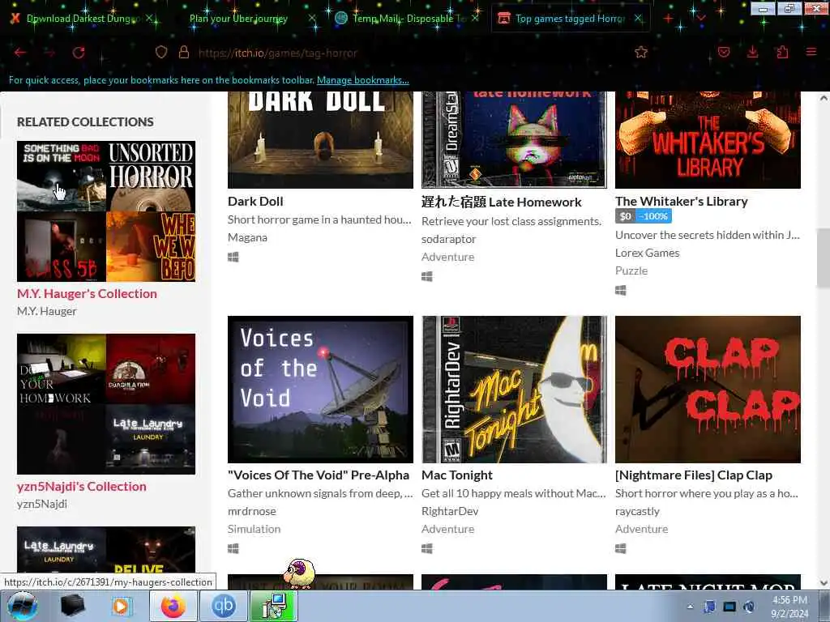Close the Uber journey tab

312,19
